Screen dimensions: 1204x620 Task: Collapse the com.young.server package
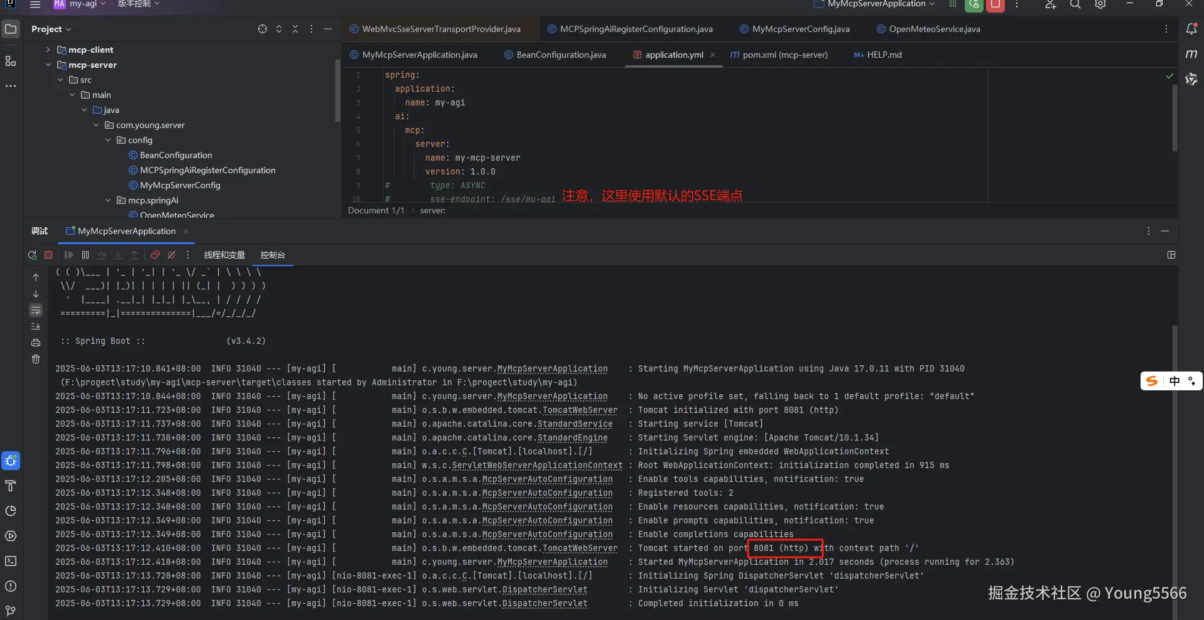coord(96,125)
